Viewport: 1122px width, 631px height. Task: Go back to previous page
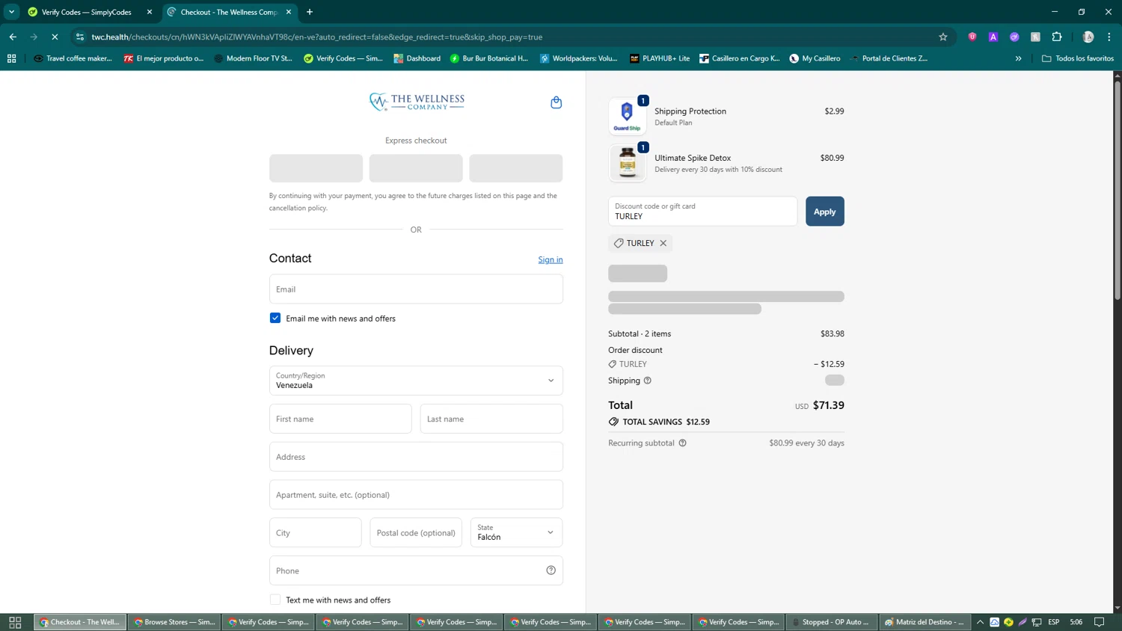(13, 37)
